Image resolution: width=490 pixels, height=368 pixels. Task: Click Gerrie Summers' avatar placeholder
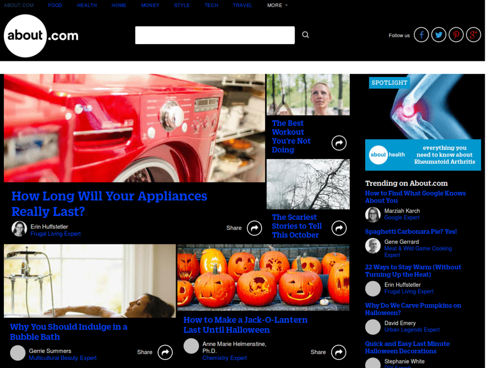click(18, 353)
